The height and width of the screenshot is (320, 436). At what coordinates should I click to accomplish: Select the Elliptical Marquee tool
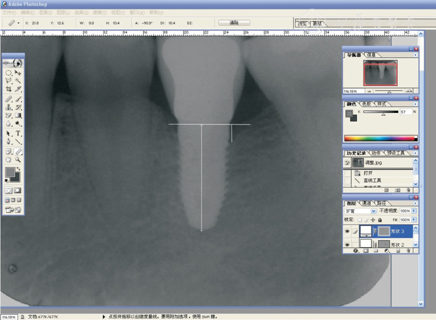[9, 72]
